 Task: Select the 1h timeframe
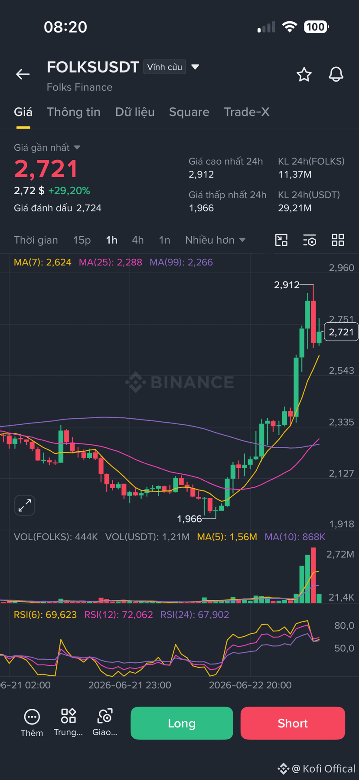pyautogui.click(x=111, y=240)
